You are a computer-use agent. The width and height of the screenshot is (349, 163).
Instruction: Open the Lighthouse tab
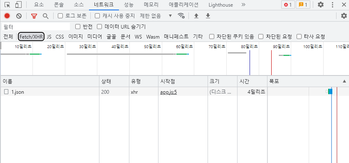coord(220,5)
